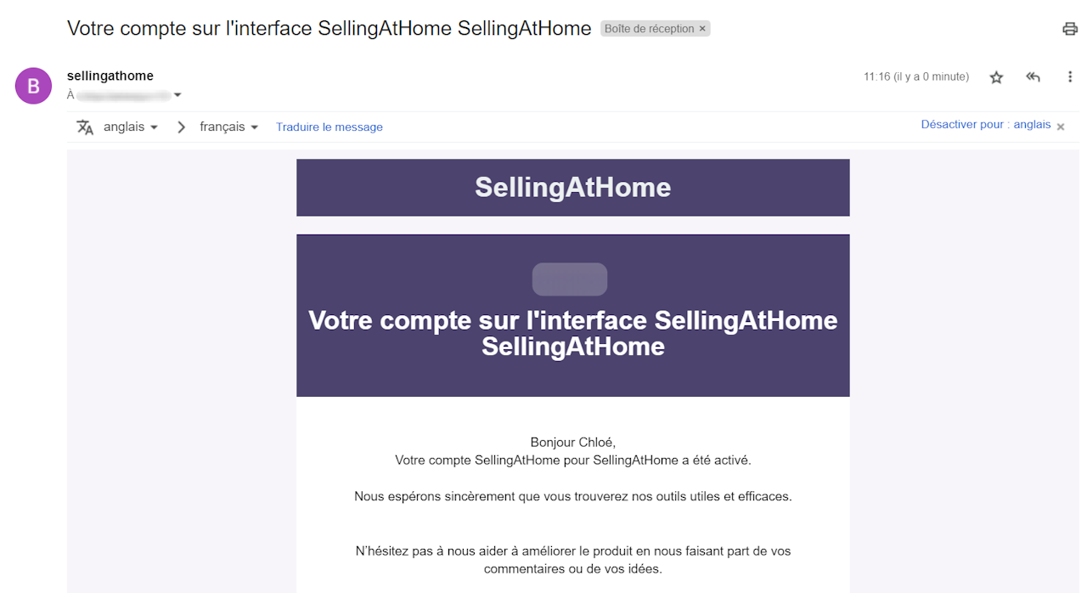The image size is (1087, 593).
Task: Star the sellingathome message
Action: pos(996,77)
